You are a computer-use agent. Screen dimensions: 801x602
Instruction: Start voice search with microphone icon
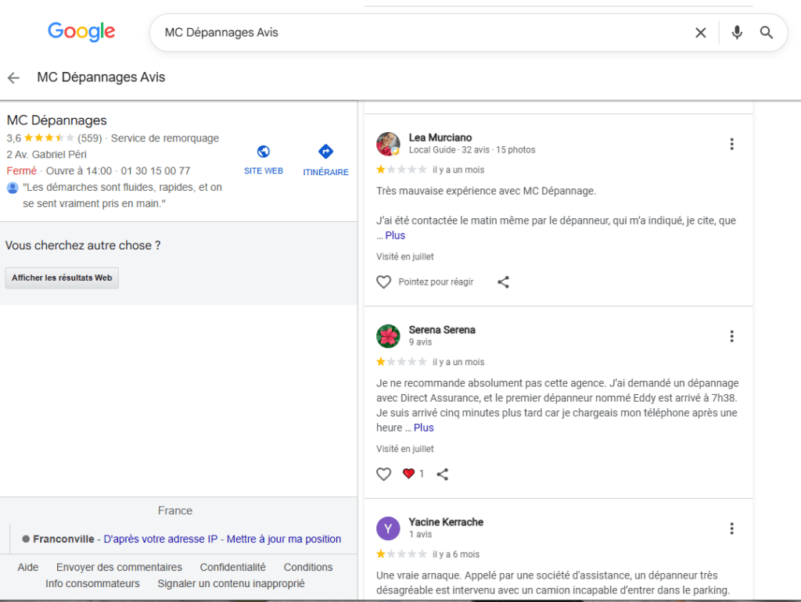point(737,33)
